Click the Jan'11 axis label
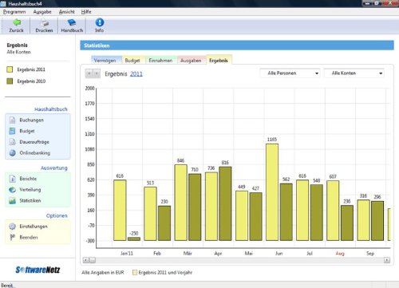Viewport: 399px width, 288px height. point(127,253)
